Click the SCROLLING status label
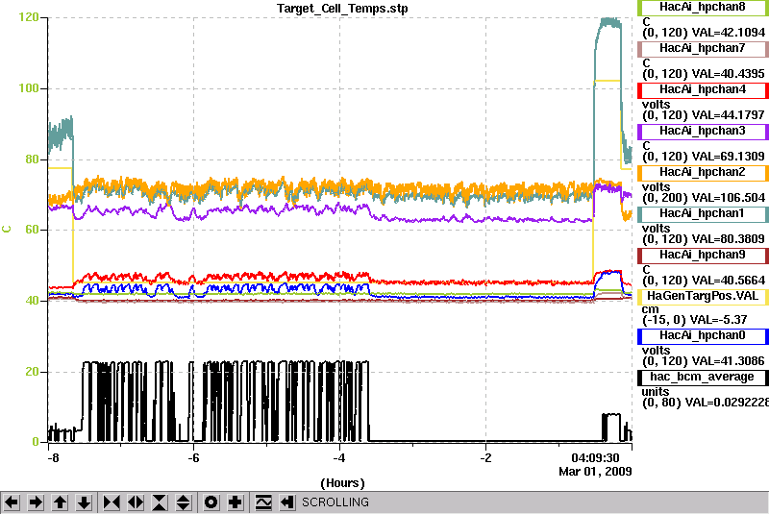This screenshot has height=514, width=769. point(335,502)
